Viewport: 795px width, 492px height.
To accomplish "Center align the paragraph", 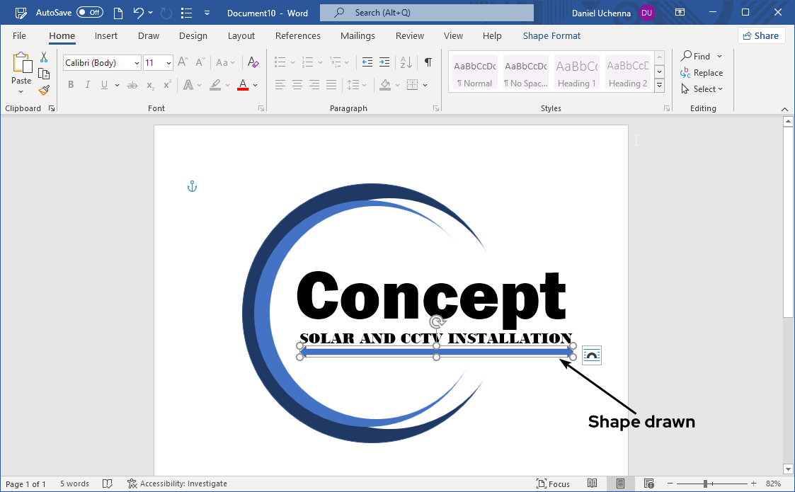I will (x=297, y=84).
